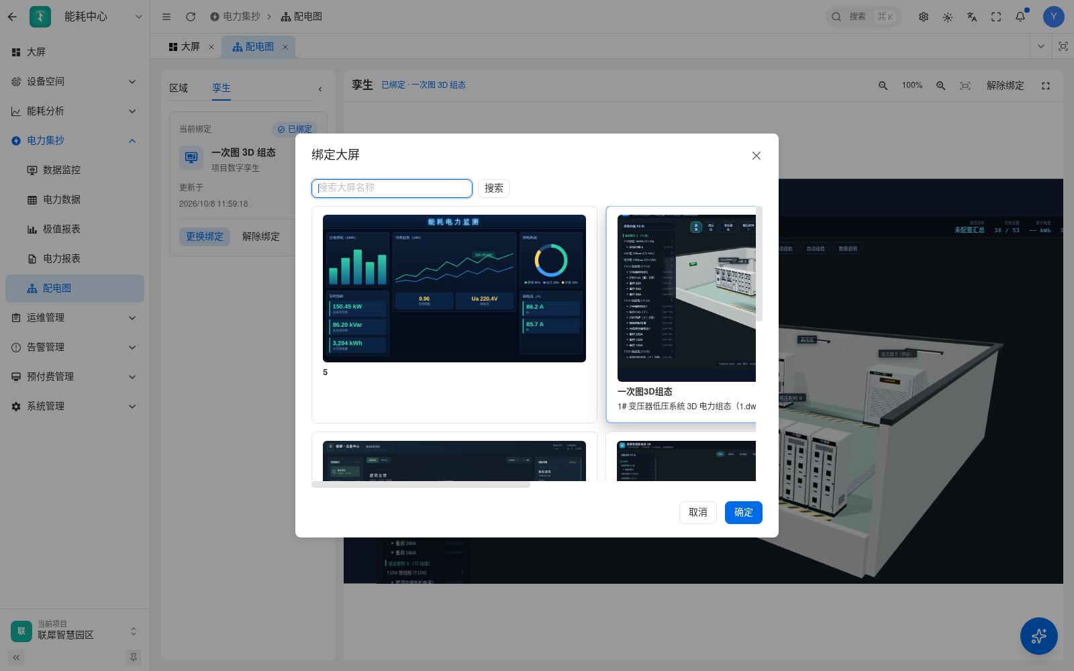Pin the sidebar with pin icon
1074x671 pixels.
pyautogui.click(x=134, y=658)
